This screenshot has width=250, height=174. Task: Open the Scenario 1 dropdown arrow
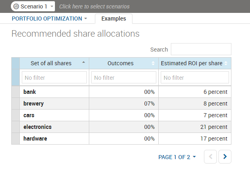pyautogui.click(x=52, y=6)
